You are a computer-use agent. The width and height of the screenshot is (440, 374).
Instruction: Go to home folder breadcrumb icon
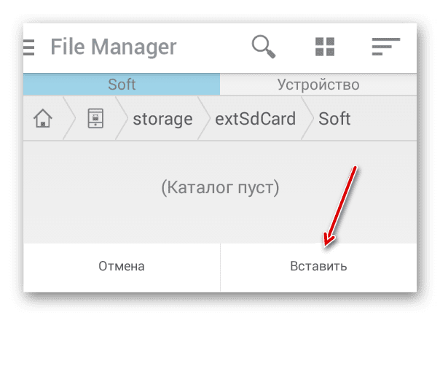pos(43,118)
